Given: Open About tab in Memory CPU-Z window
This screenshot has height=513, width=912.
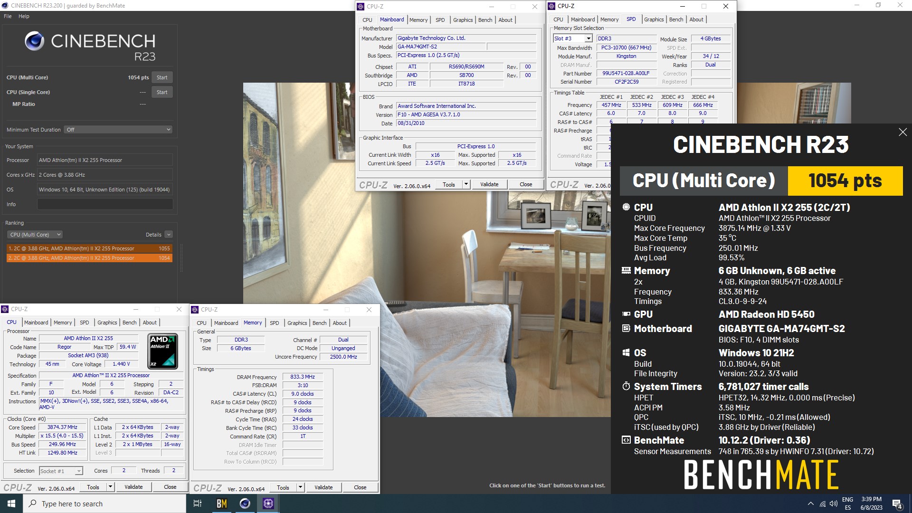Looking at the screenshot, I should point(339,323).
